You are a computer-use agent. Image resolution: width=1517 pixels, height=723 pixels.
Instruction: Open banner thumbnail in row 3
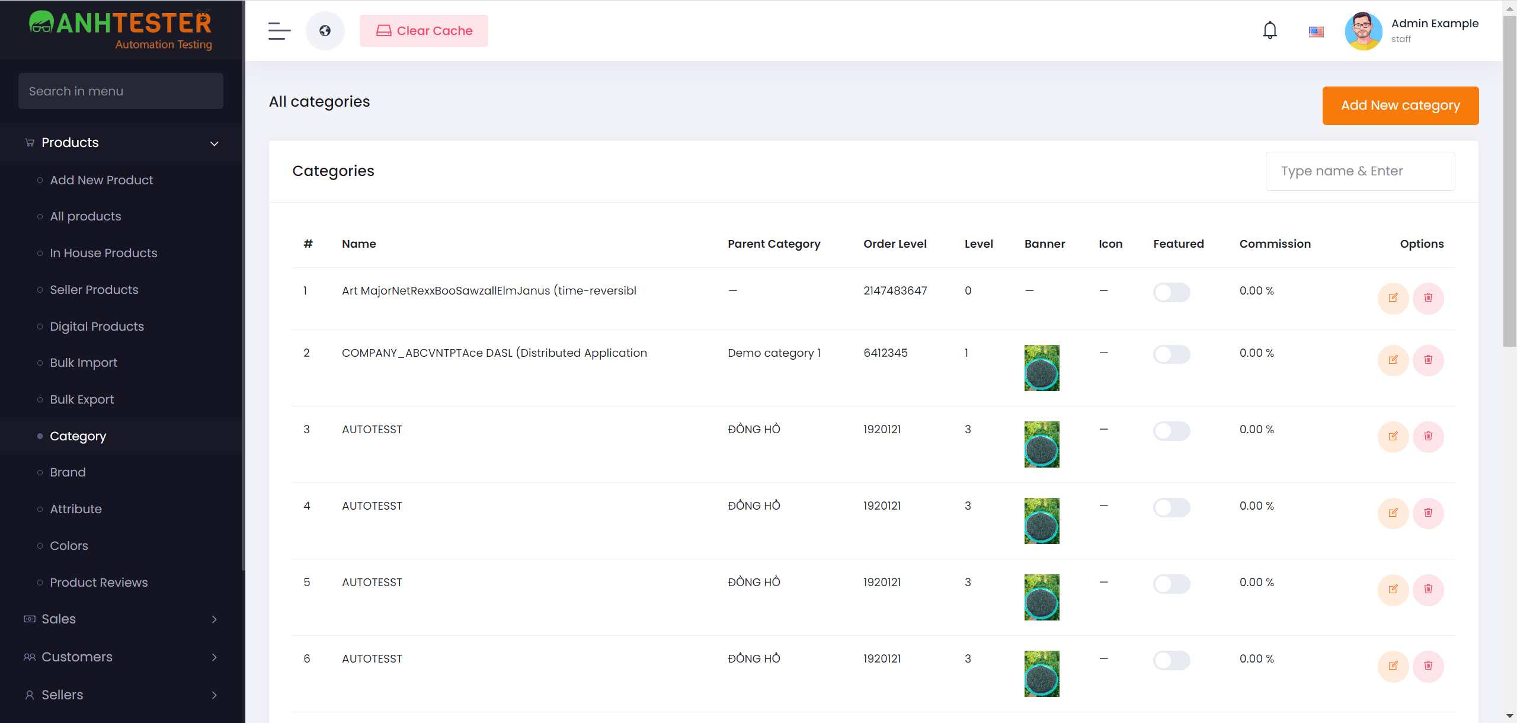click(1042, 444)
